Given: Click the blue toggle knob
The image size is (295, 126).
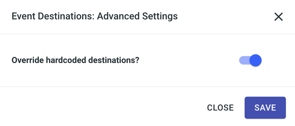Looking at the screenshot, I should coord(256,60).
